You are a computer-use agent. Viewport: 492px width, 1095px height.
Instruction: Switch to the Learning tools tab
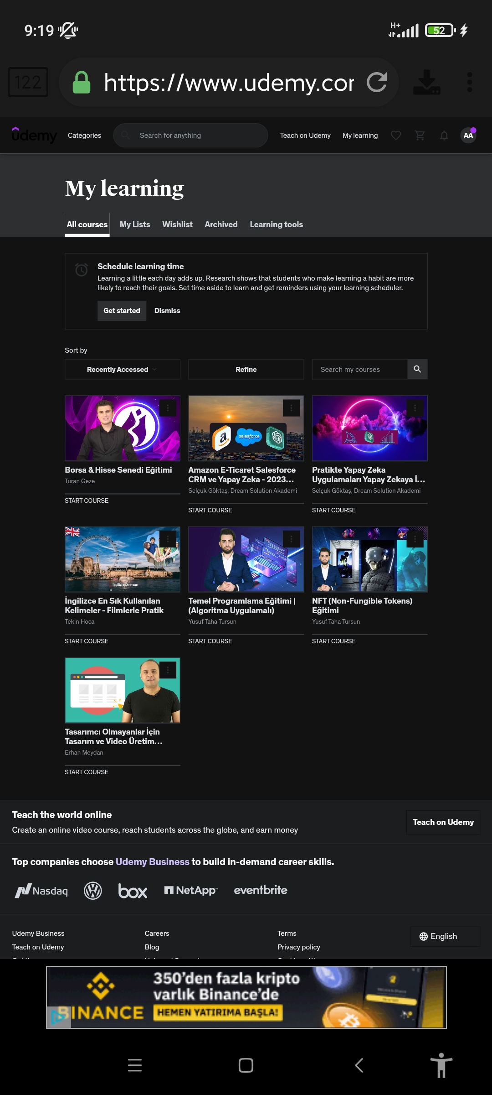[x=276, y=224]
